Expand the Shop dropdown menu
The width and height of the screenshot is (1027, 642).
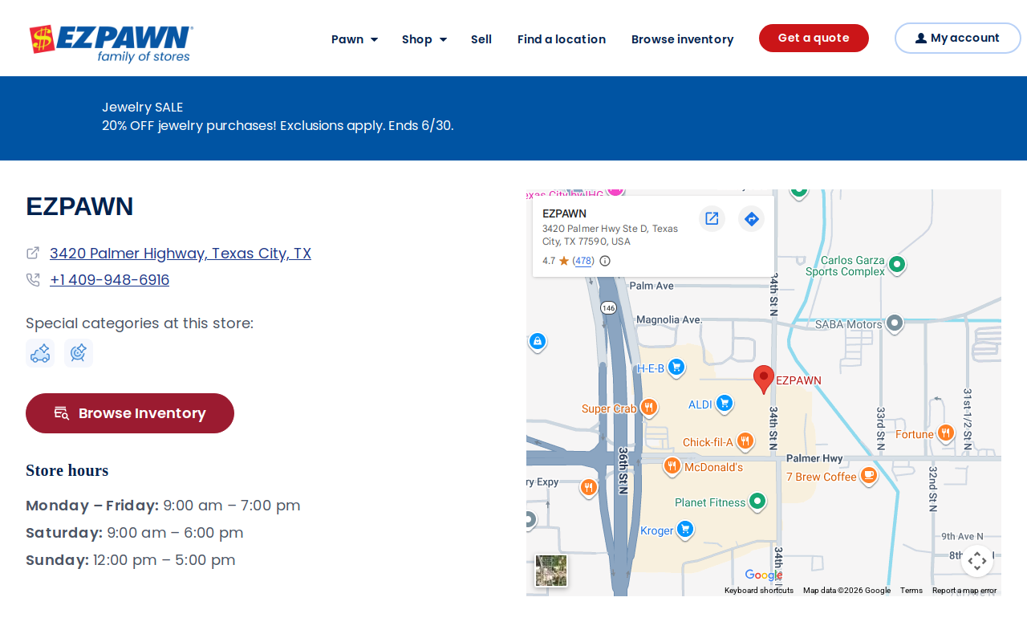(424, 39)
